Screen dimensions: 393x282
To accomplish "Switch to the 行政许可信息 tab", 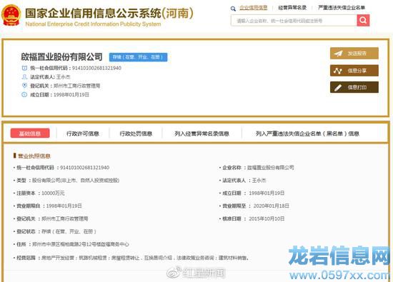I will click(x=83, y=134).
